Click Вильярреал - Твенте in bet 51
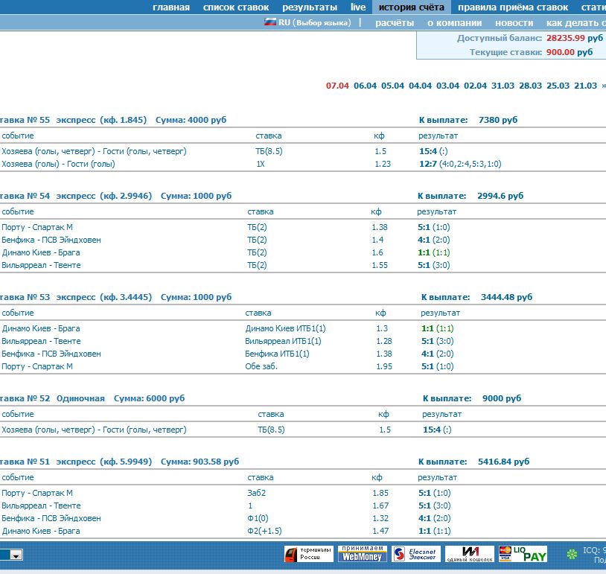This screenshot has width=606, height=574. (41, 506)
